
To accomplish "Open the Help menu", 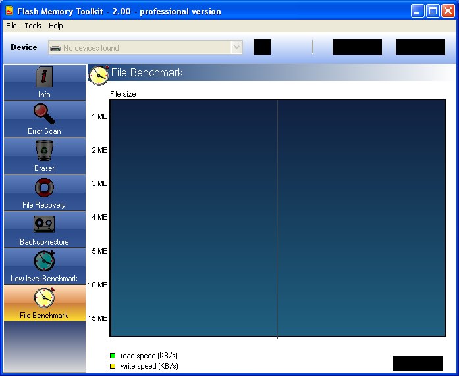I will click(55, 26).
